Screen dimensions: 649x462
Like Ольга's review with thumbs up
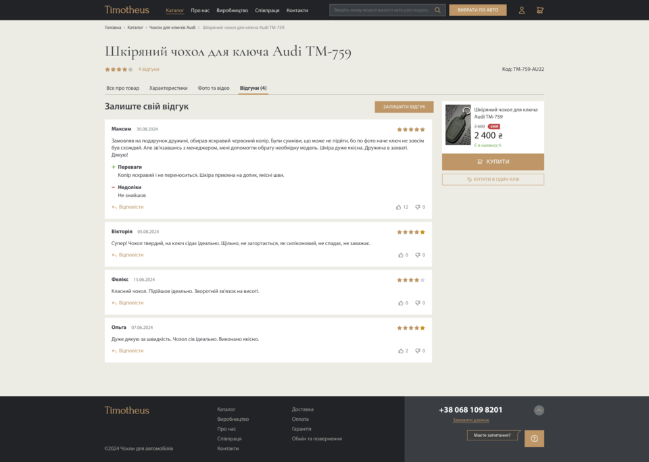click(401, 351)
